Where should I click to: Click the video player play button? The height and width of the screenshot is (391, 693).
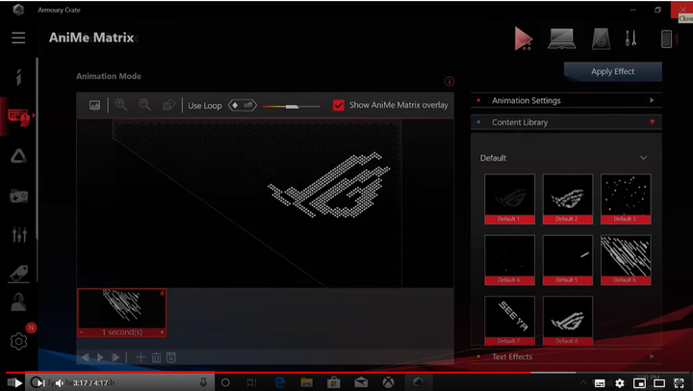(x=17, y=383)
